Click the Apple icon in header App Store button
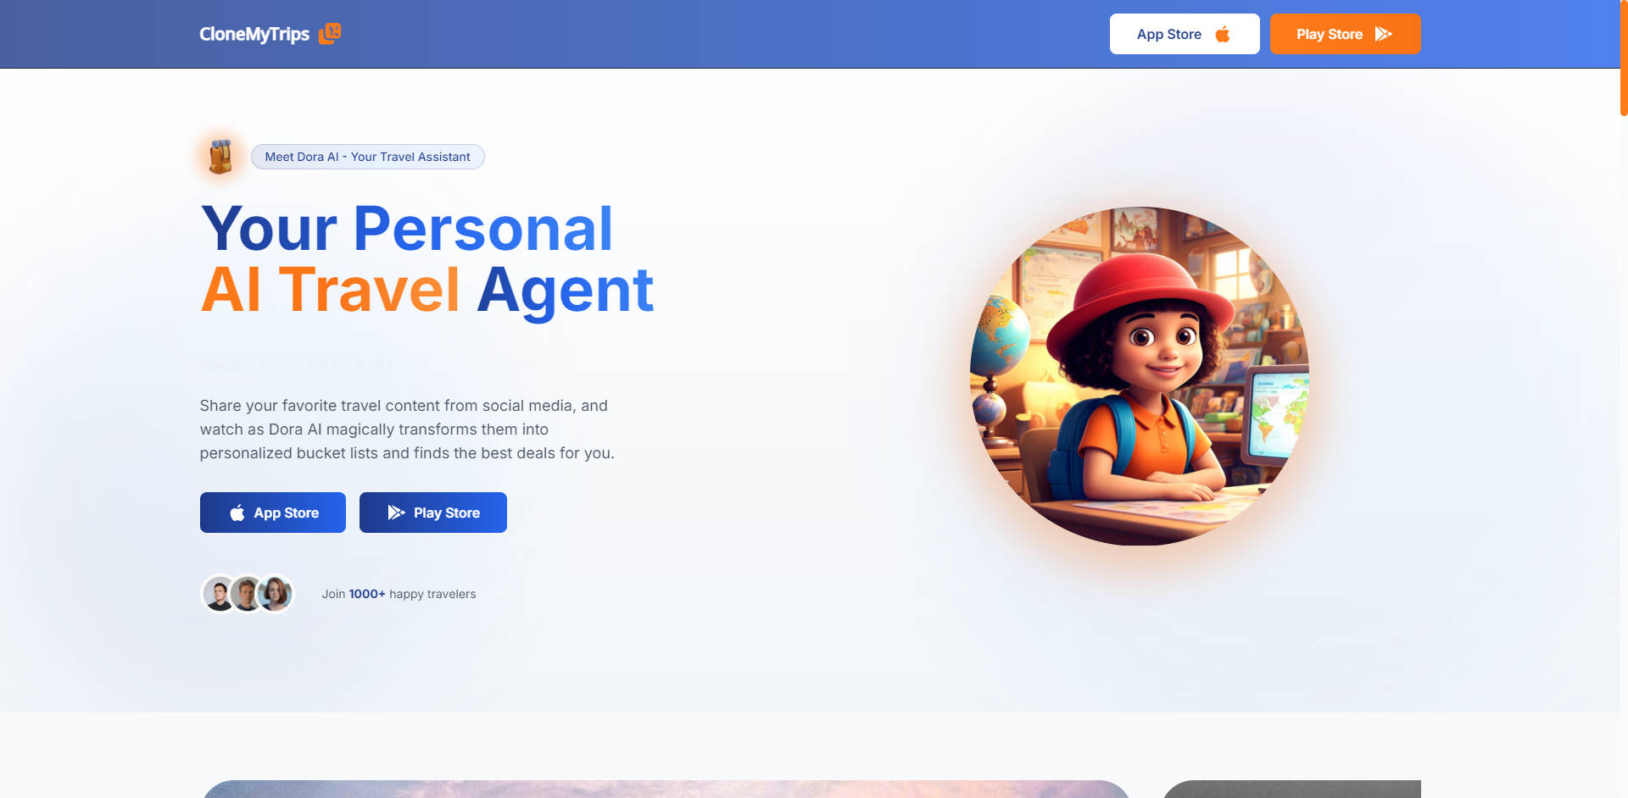Screen dimensions: 1628x798 pyautogui.click(x=1223, y=35)
